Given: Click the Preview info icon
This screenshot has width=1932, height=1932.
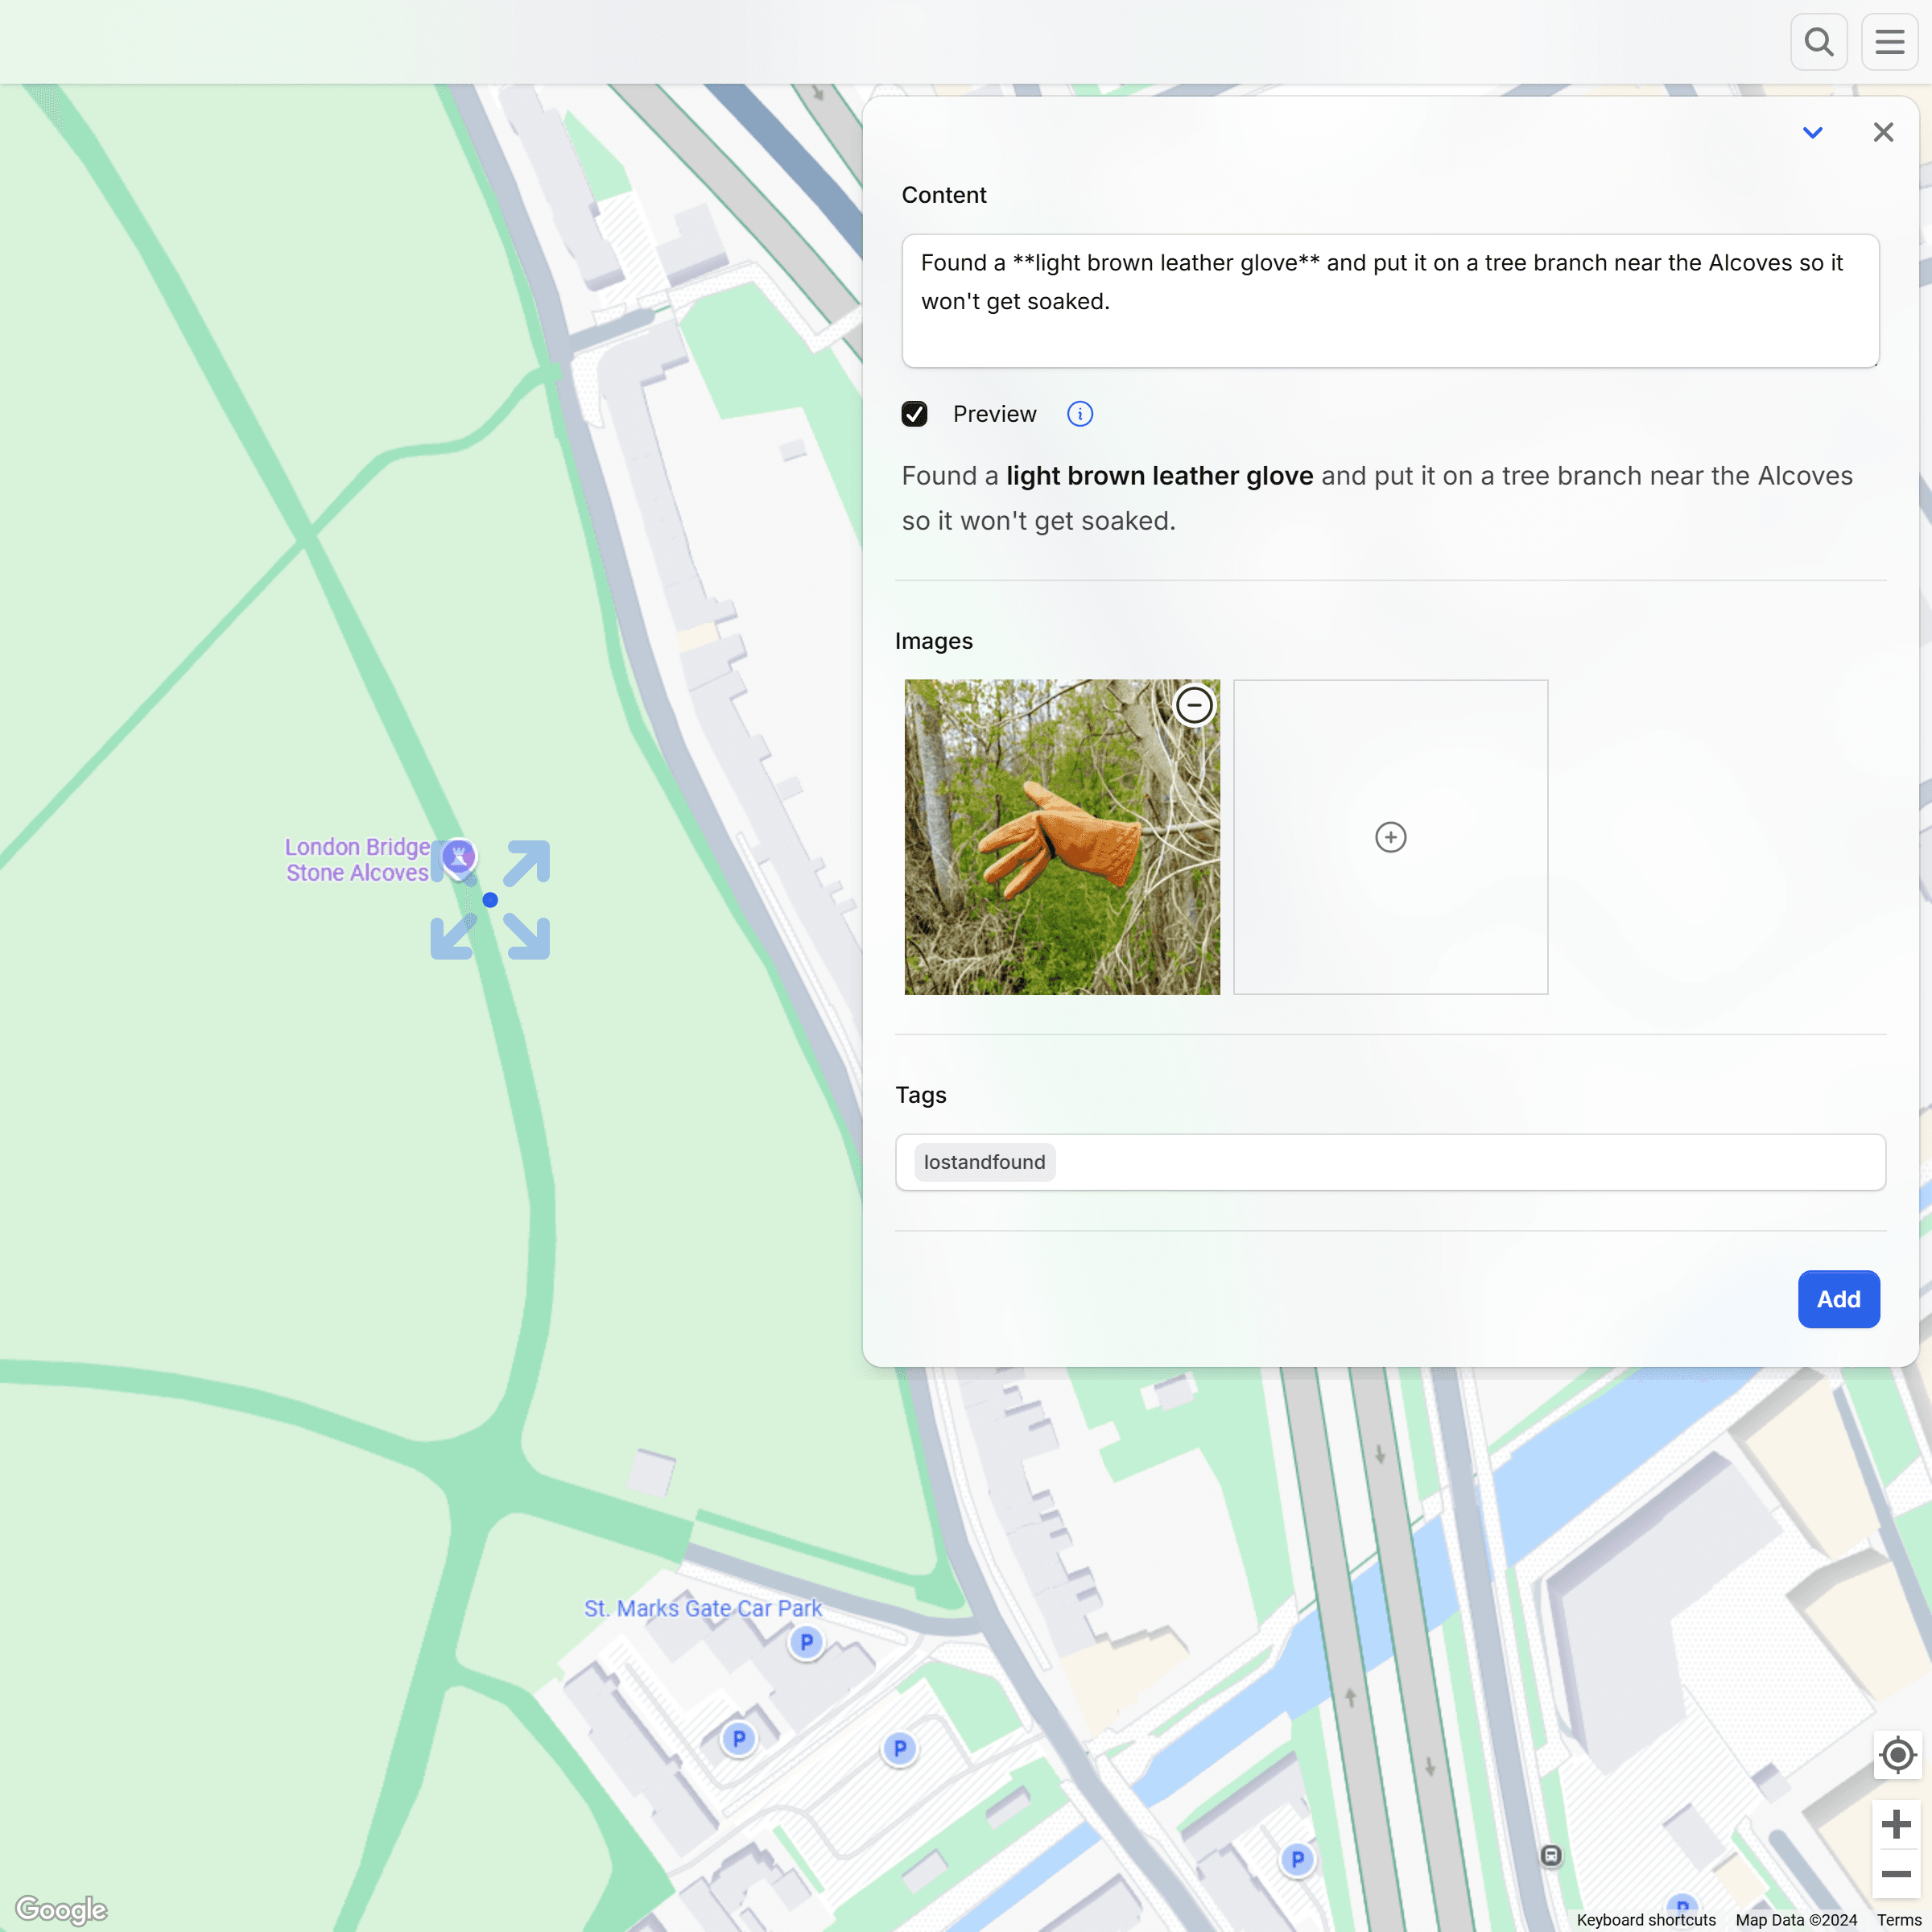Looking at the screenshot, I should (x=1080, y=414).
